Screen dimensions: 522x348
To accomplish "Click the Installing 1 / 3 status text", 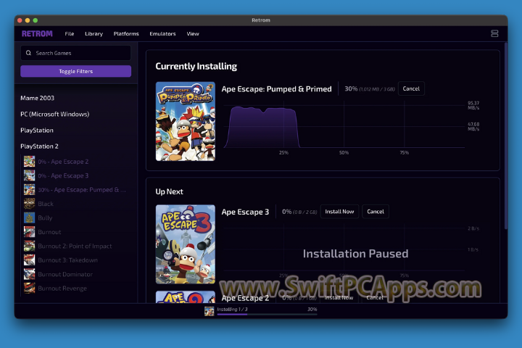I will [233, 309].
